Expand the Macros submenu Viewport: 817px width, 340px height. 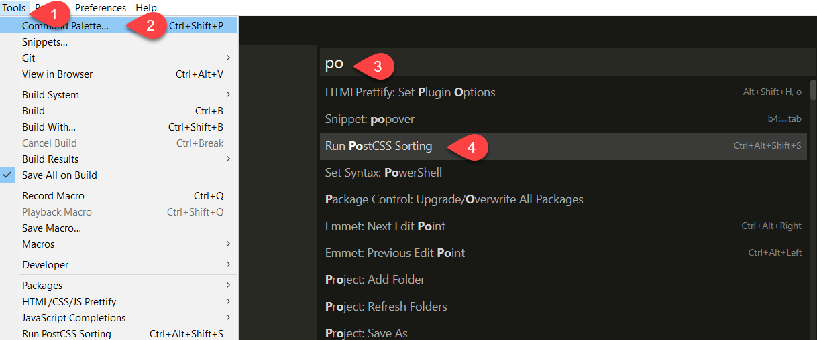tap(228, 244)
